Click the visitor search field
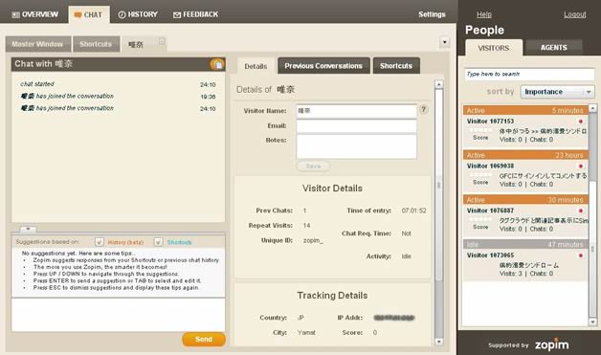This screenshot has width=601, height=355. [x=529, y=74]
